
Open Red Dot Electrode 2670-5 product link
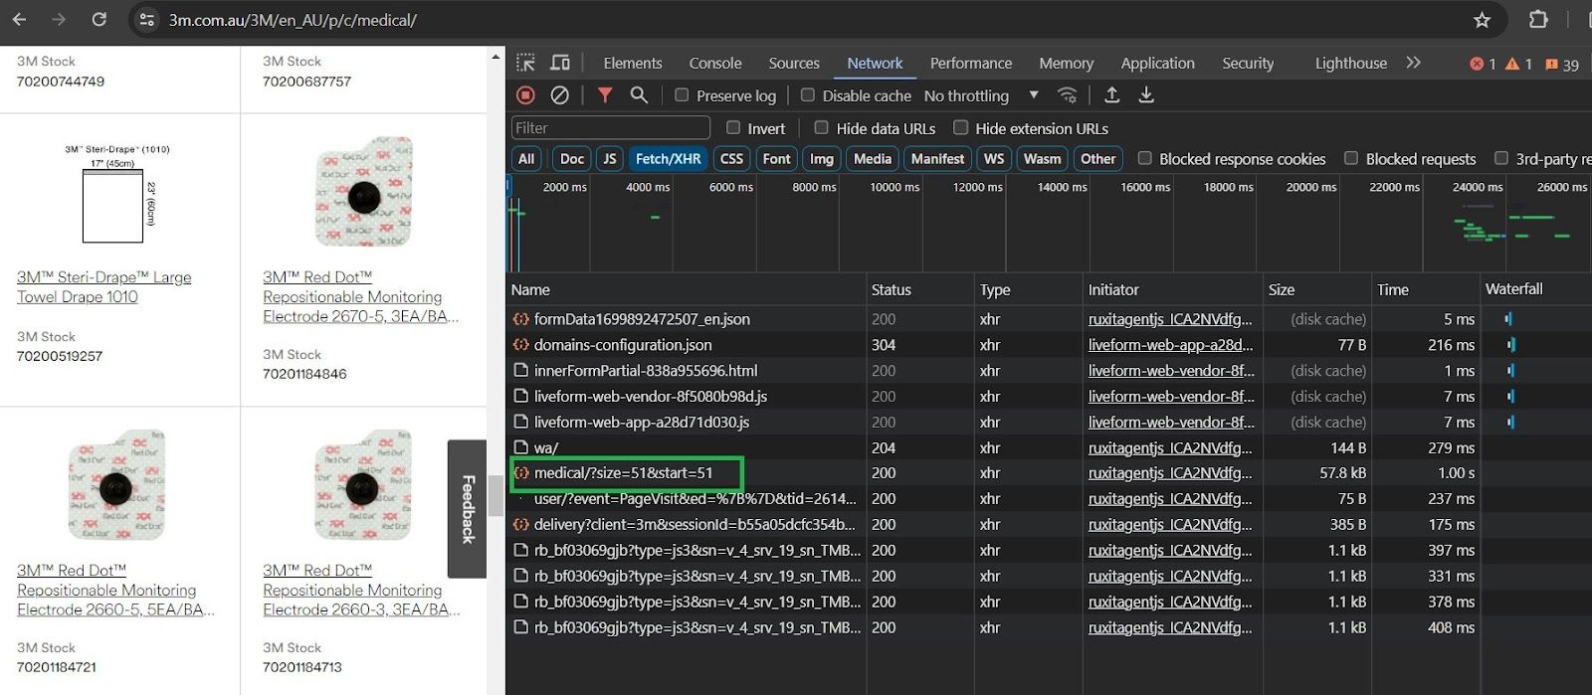tap(361, 297)
